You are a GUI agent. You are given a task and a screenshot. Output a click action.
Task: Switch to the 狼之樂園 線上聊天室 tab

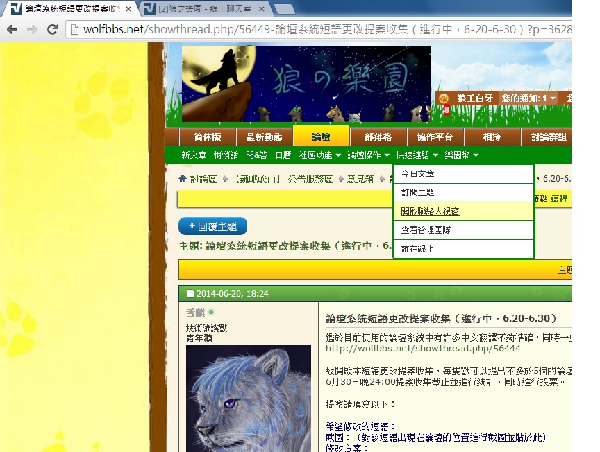(x=204, y=9)
